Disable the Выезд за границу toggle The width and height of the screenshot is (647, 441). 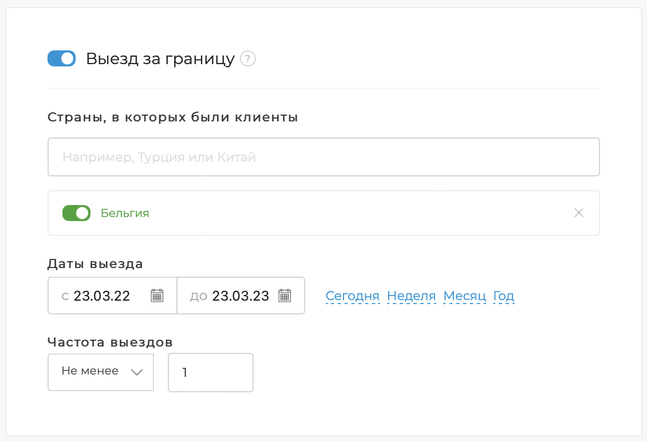61,58
